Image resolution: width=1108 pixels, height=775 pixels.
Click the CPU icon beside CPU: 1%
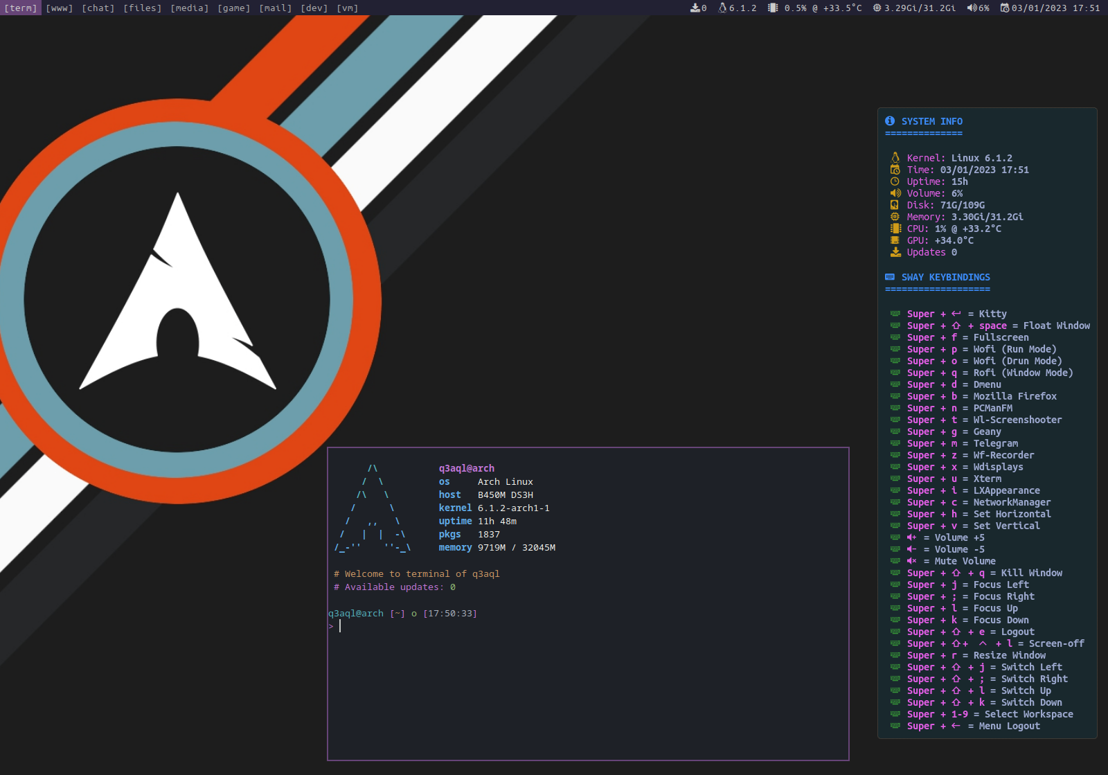pyautogui.click(x=895, y=229)
